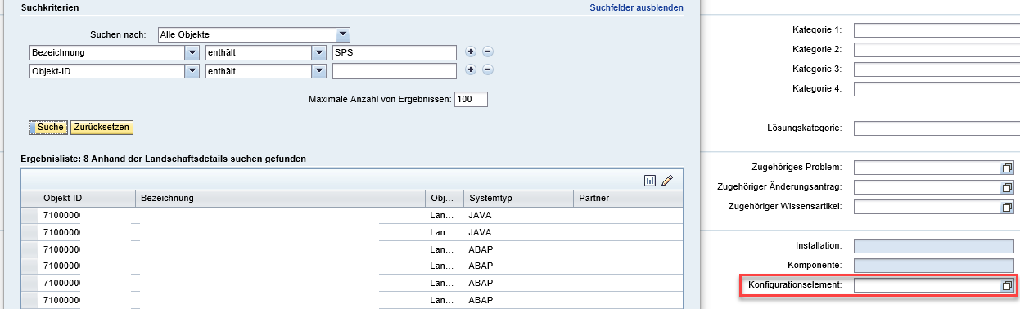Screen dimensions: 1020x309
Task: Open the operator dropdown in the Objekt-ID row
Action: tap(320, 71)
